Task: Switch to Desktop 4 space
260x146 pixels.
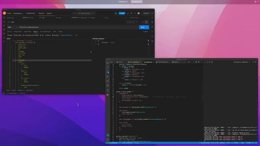Action: pyautogui.click(x=123, y=2)
